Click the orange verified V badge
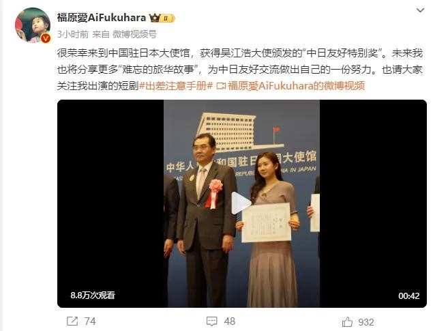The width and height of the screenshot is (433, 331). (46, 38)
